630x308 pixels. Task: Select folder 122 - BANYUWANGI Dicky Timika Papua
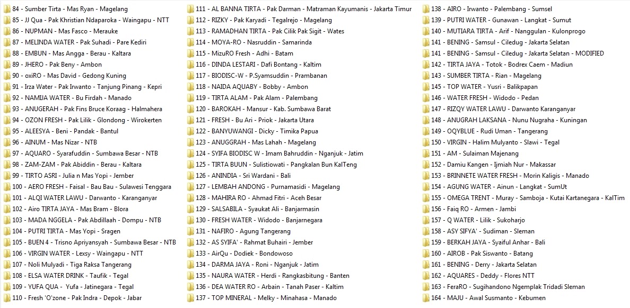coord(253,131)
